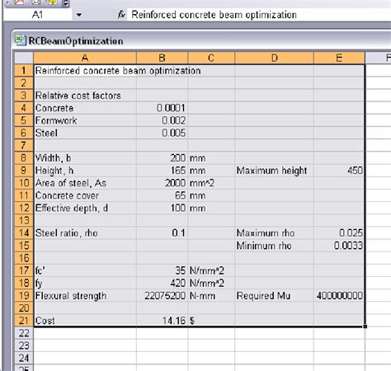This screenshot has height=371, width=391.
Task: Click the Select All corner box
Action: coord(24,58)
